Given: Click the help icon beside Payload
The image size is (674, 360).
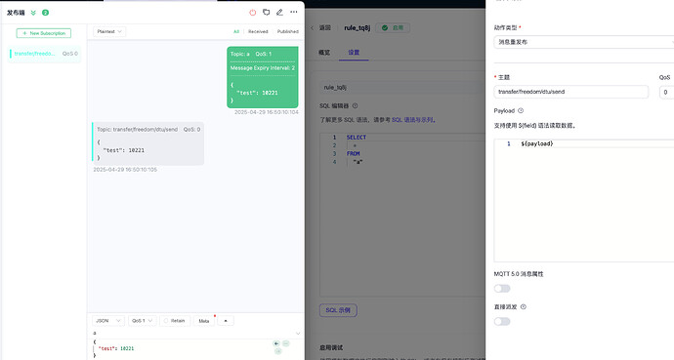Looking at the screenshot, I should [521, 110].
